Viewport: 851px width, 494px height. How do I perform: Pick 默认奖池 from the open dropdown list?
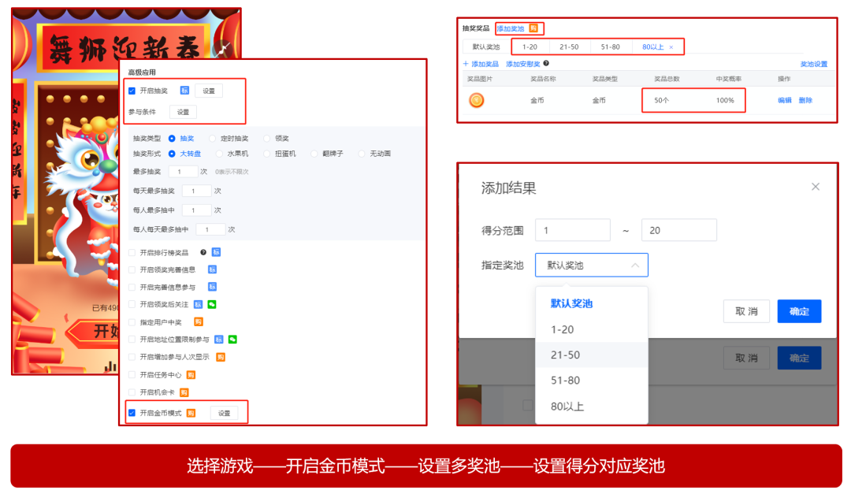(x=592, y=303)
